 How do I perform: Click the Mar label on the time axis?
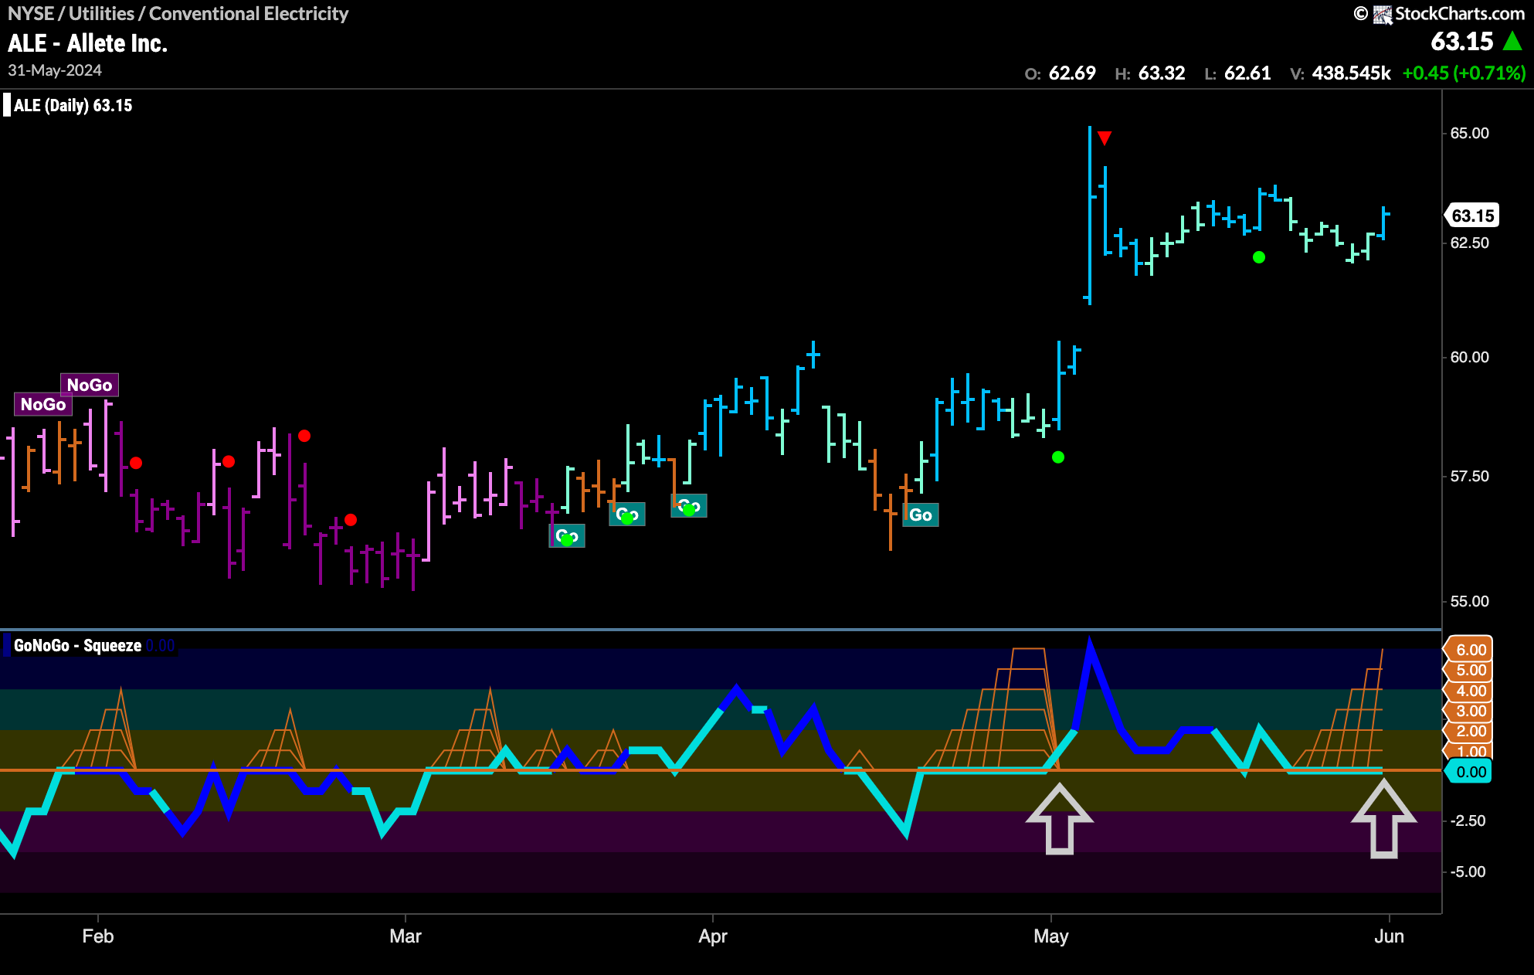pyautogui.click(x=406, y=936)
